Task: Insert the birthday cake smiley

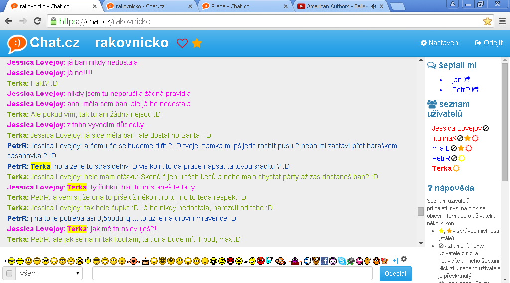Action: coord(145,261)
